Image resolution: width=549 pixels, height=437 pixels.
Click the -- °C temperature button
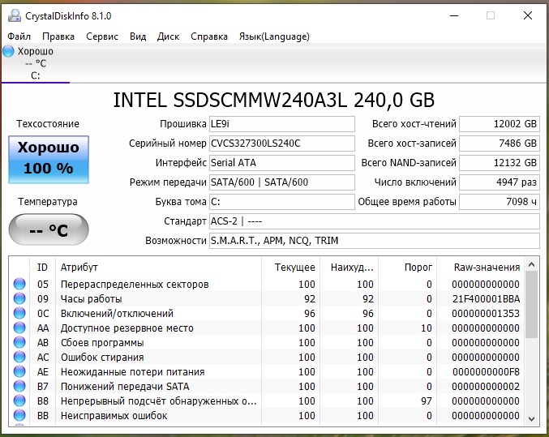pos(49,229)
